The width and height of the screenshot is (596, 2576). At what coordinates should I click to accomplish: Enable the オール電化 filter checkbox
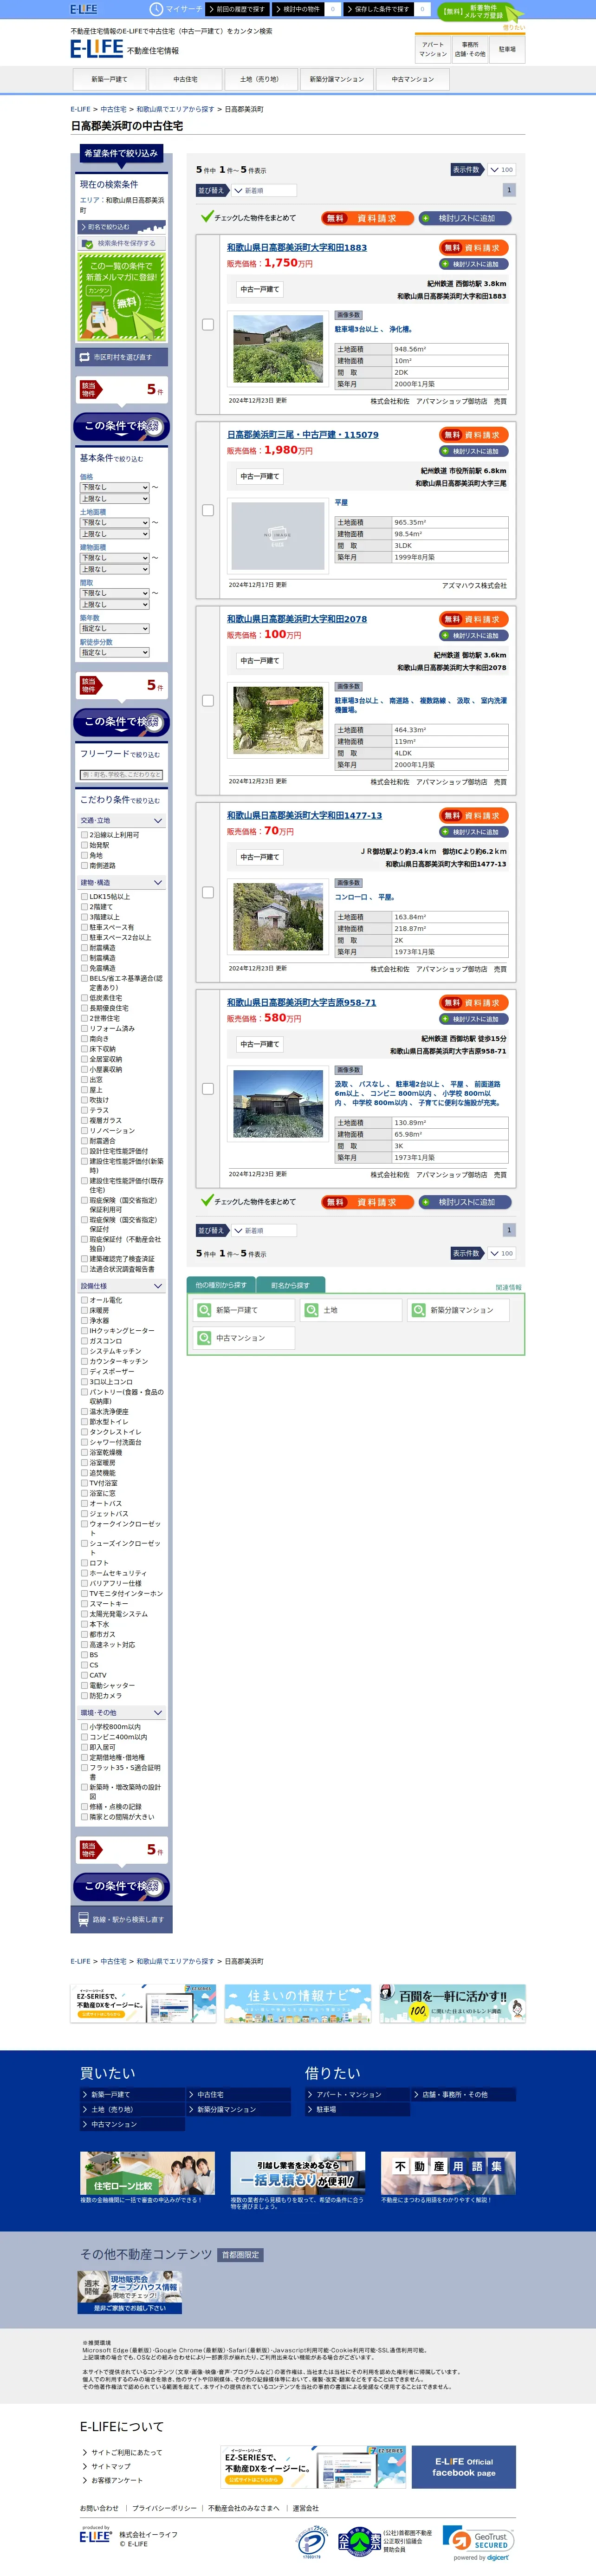(x=85, y=1300)
